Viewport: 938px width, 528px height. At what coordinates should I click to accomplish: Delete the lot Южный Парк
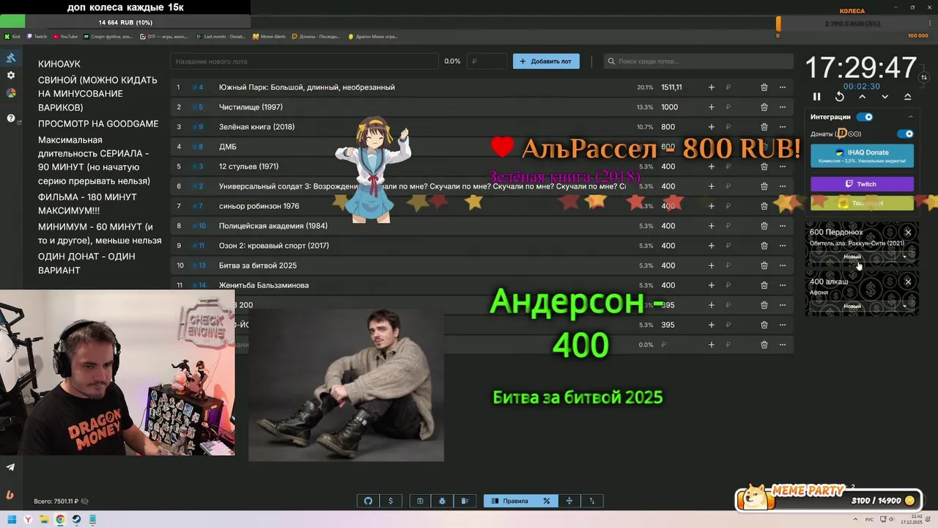[764, 87]
